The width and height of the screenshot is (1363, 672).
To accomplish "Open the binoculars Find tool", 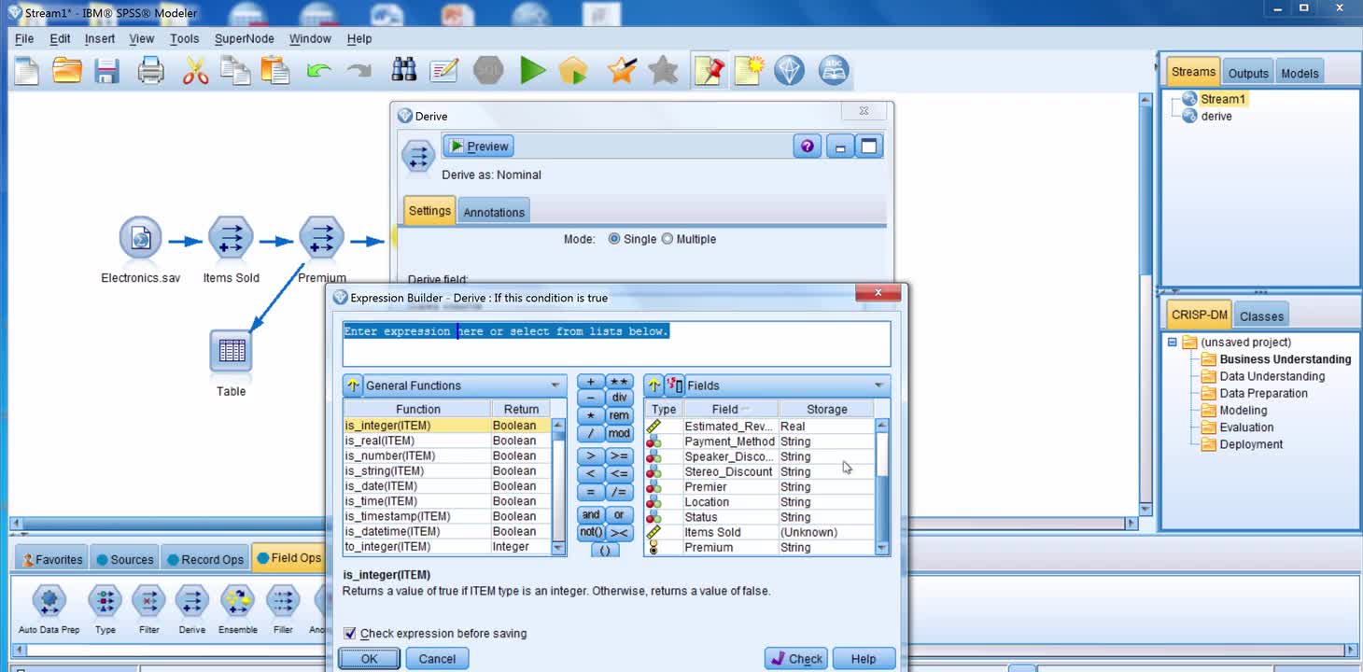I will point(403,71).
